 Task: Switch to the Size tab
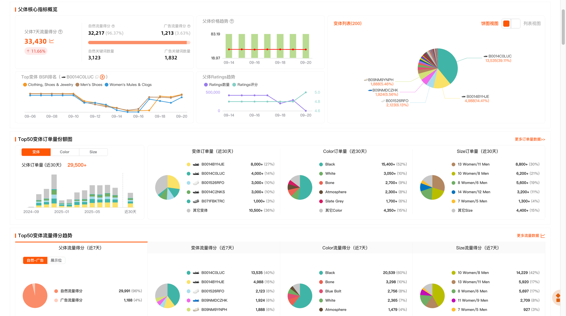pyautogui.click(x=93, y=152)
